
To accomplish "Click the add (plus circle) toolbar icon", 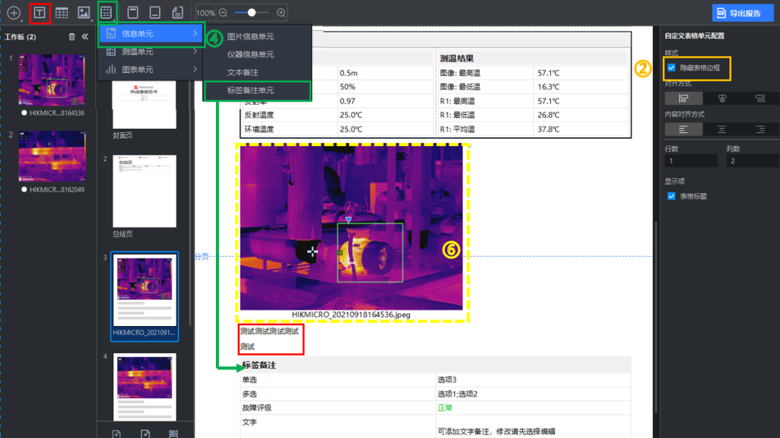I will [14, 13].
